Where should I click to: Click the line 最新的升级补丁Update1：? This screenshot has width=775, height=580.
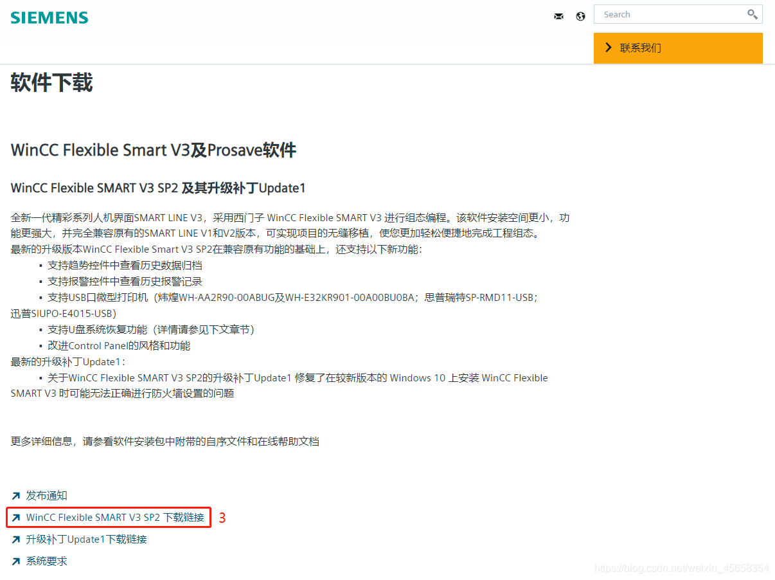click(x=69, y=361)
